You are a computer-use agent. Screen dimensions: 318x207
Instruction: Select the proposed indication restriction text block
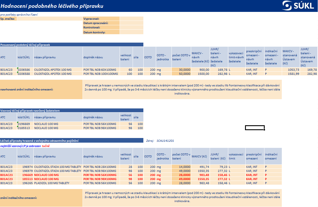click(x=182, y=89)
